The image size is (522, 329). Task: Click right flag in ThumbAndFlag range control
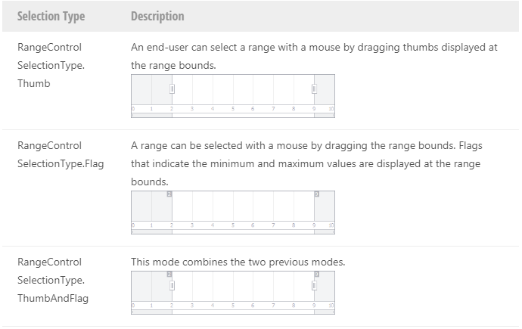tap(317, 275)
